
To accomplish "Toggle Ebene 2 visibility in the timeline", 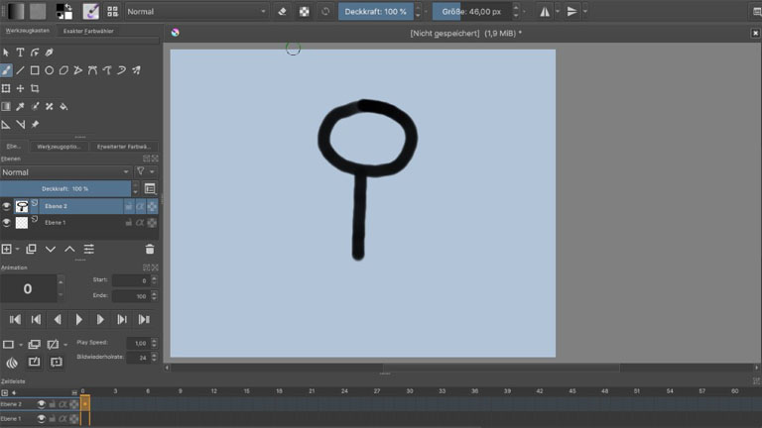I will coord(42,404).
